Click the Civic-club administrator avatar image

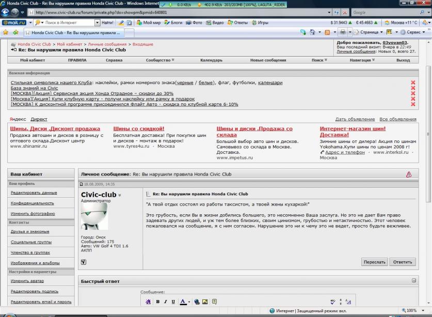95,216
